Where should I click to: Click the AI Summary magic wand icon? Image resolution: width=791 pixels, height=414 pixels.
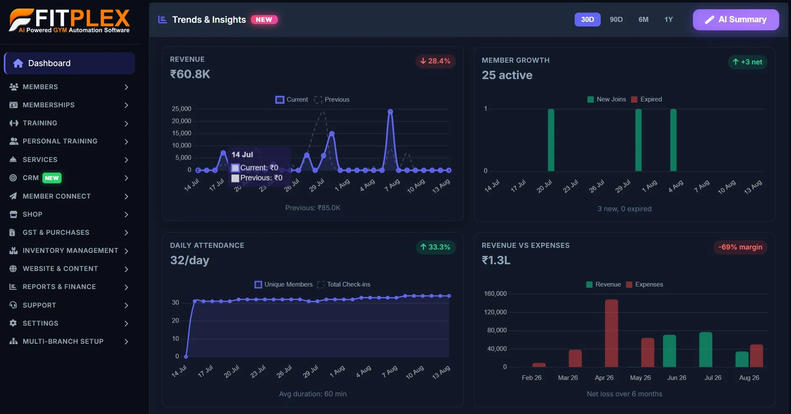tap(709, 20)
